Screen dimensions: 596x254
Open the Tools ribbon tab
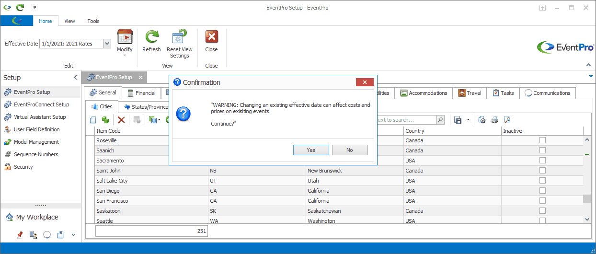pos(93,21)
